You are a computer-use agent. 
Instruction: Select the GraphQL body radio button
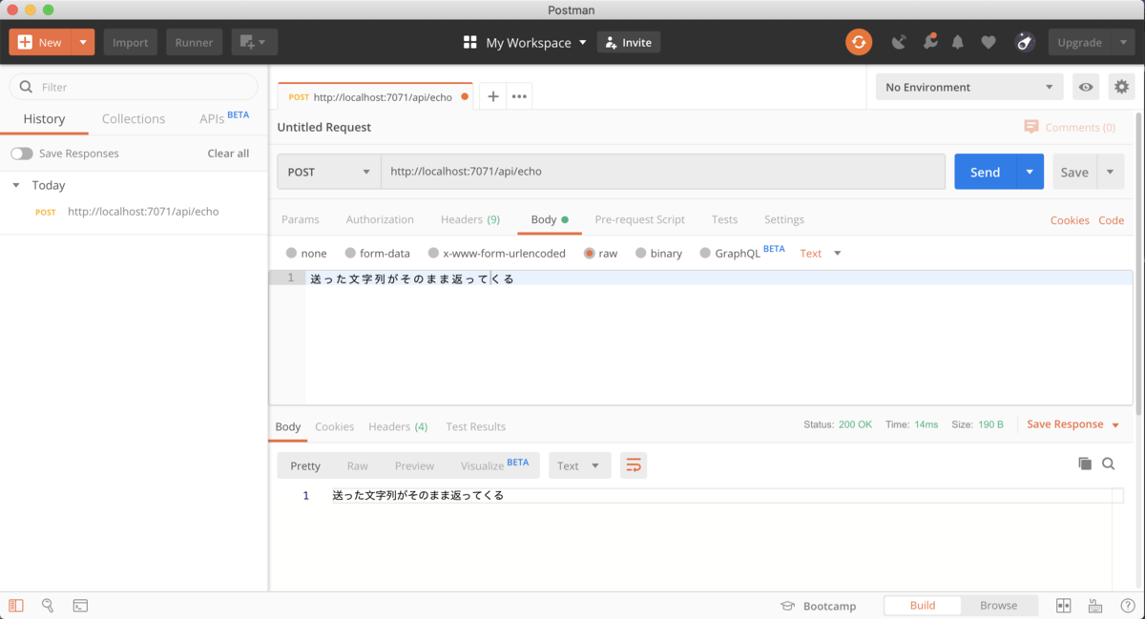[705, 253]
